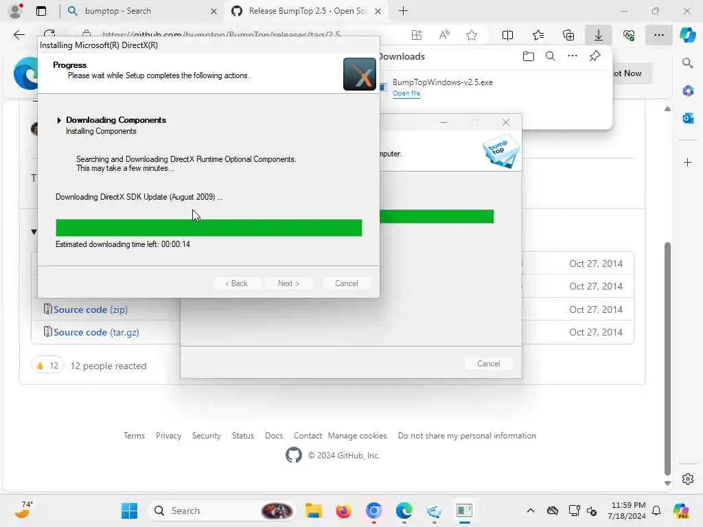Click Do not share my personal information
703x527 pixels.
(x=467, y=436)
